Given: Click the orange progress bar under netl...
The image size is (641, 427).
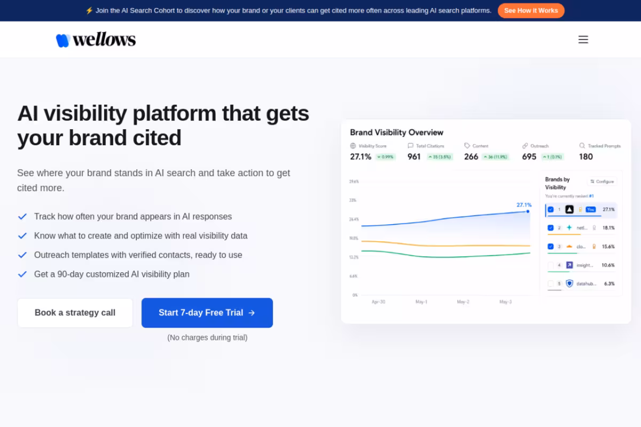Looking at the screenshot, I should pos(564,234).
